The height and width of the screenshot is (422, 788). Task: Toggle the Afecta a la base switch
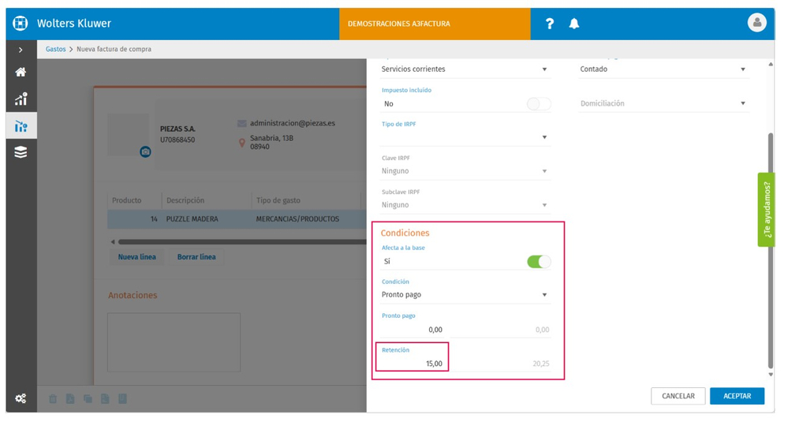point(539,261)
